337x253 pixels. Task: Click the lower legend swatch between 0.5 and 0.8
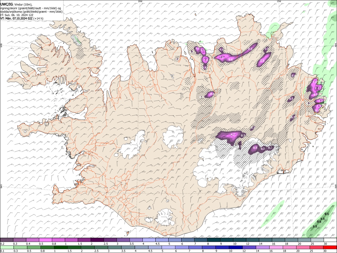[x=34, y=247]
